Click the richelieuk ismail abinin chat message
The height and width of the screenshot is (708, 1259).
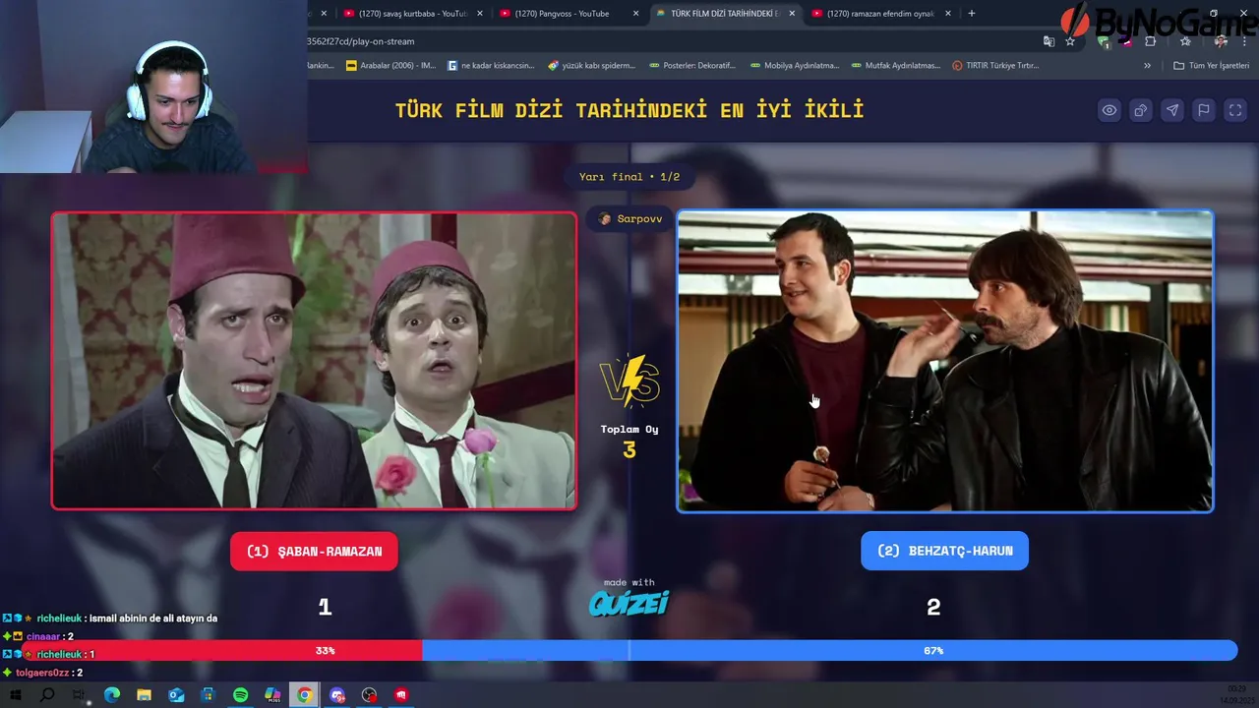109,619
